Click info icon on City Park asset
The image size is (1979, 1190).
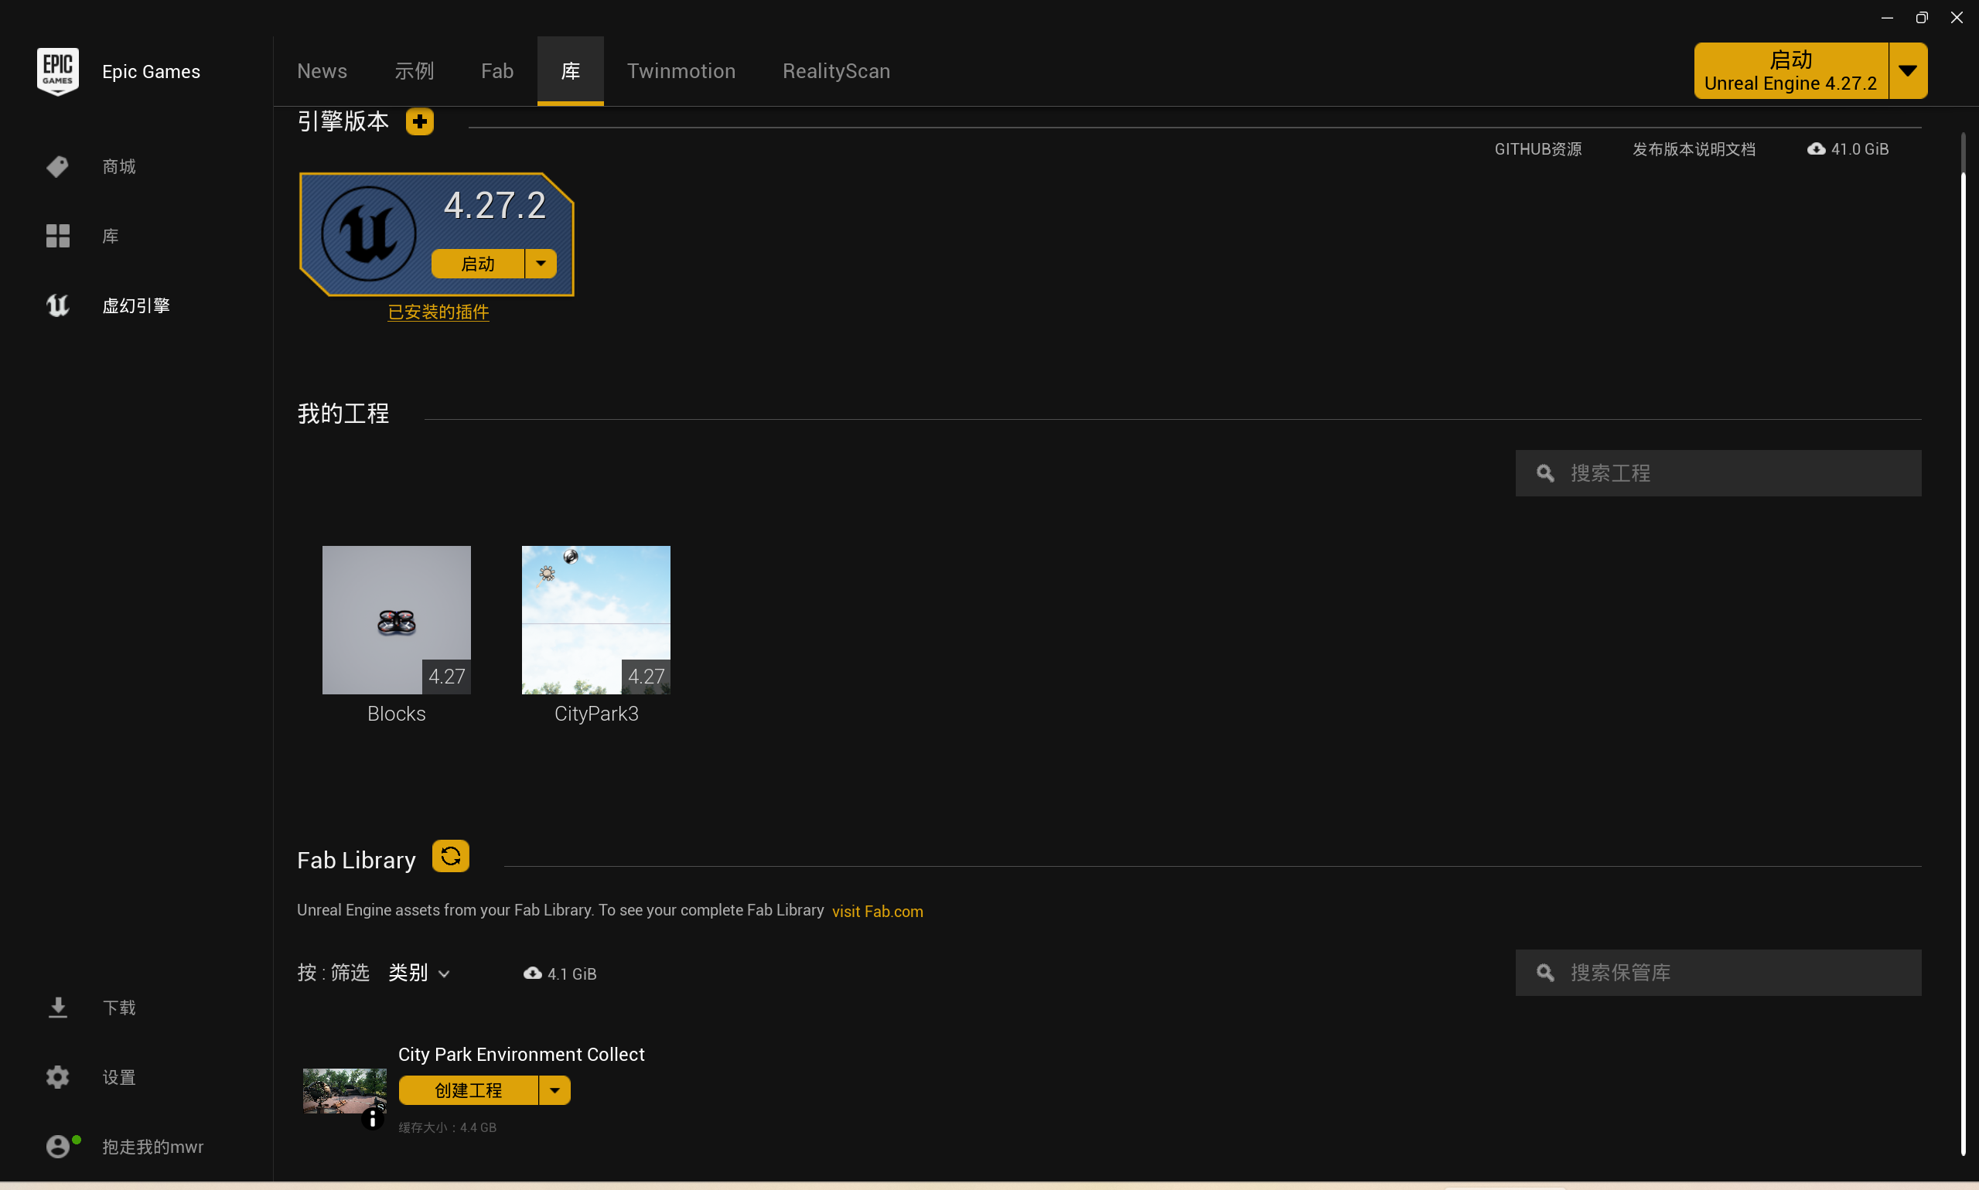[x=372, y=1120]
